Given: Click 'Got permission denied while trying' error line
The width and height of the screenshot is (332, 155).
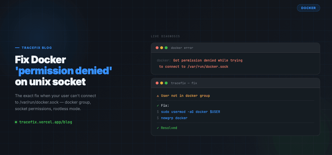Looking at the screenshot, I should tap(208, 60).
